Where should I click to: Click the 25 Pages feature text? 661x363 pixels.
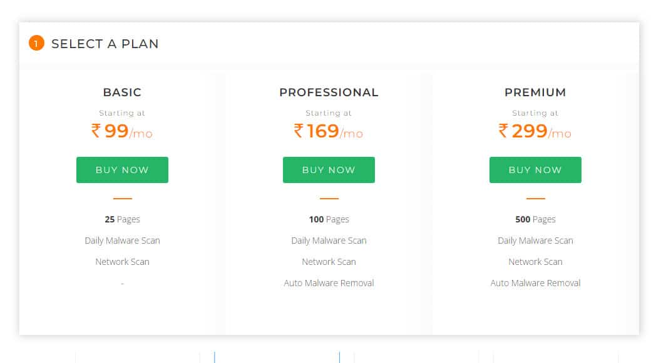click(122, 219)
